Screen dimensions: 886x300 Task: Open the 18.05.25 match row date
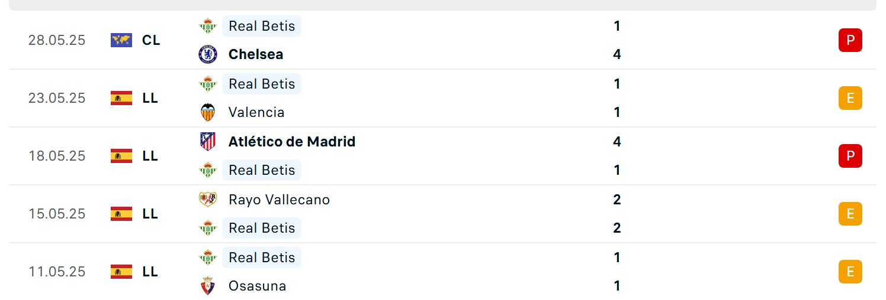57,156
